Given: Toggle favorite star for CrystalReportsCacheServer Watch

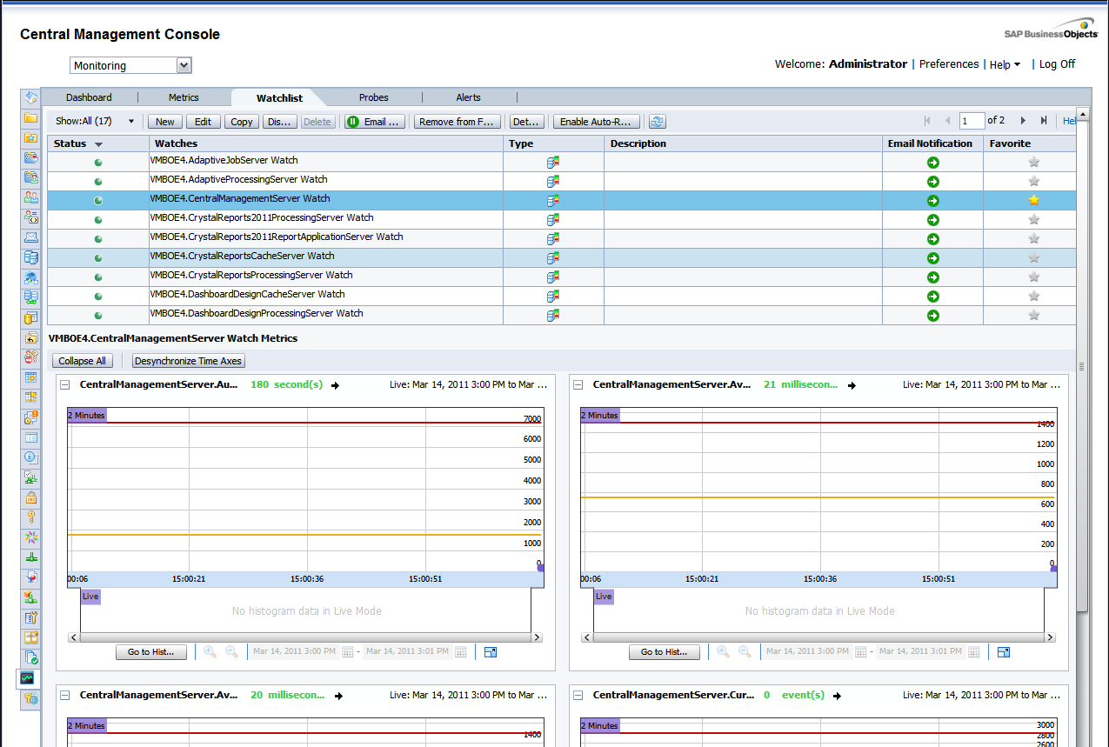Looking at the screenshot, I should 1034,257.
